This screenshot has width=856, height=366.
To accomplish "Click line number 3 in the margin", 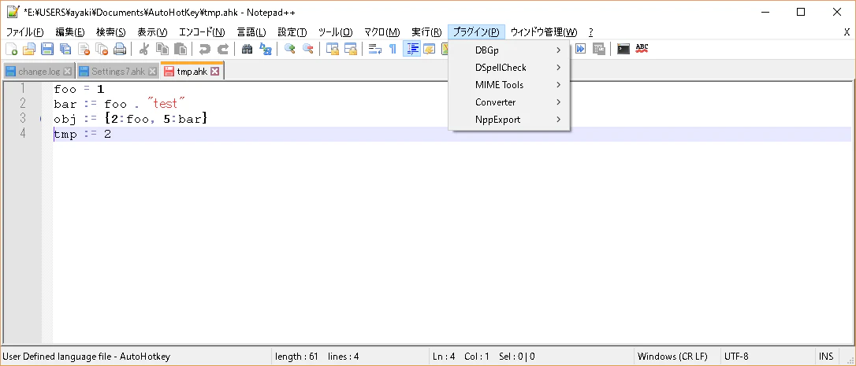I will pyautogui.click(x=22, y=118).
